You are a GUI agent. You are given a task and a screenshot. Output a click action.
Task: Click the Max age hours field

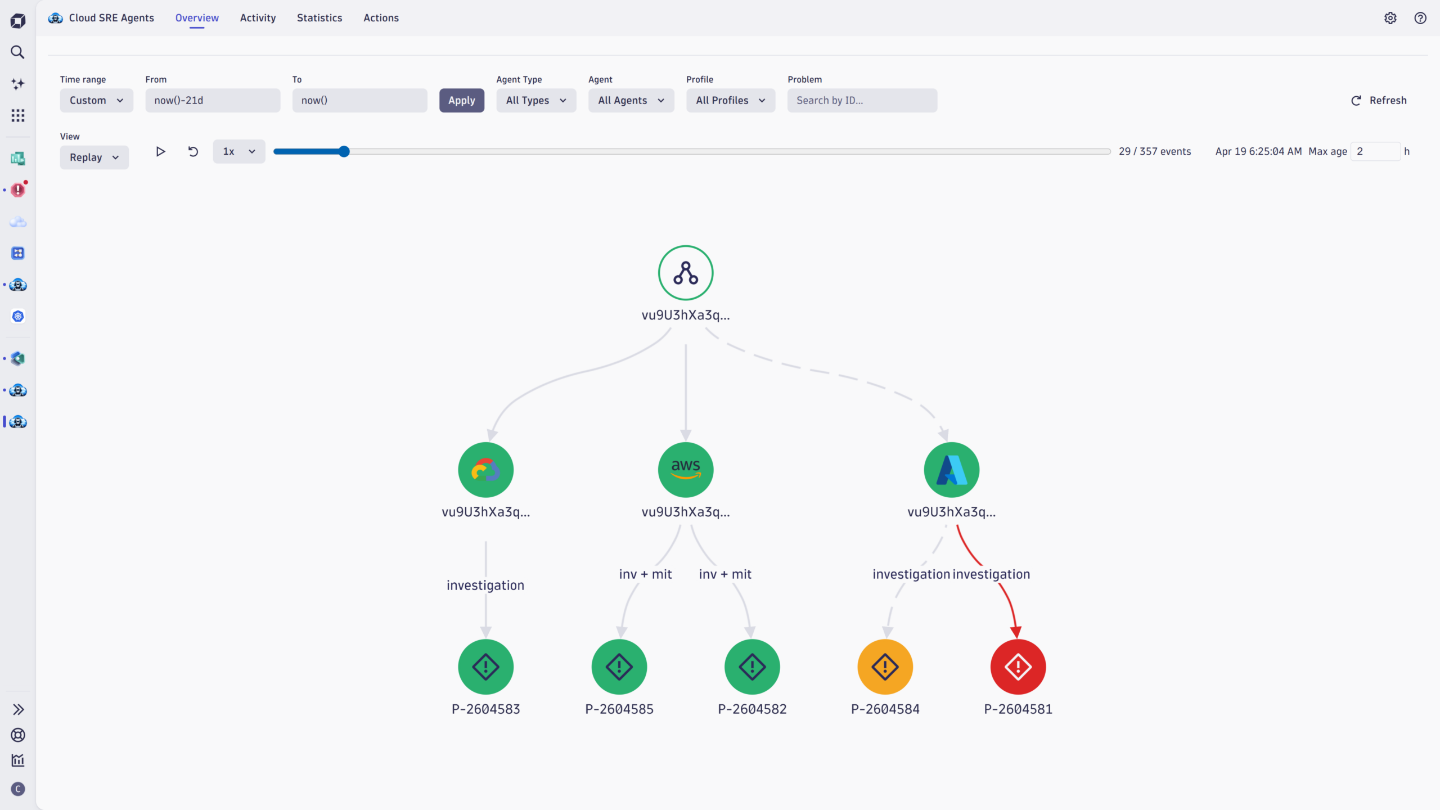point(1375,151)
